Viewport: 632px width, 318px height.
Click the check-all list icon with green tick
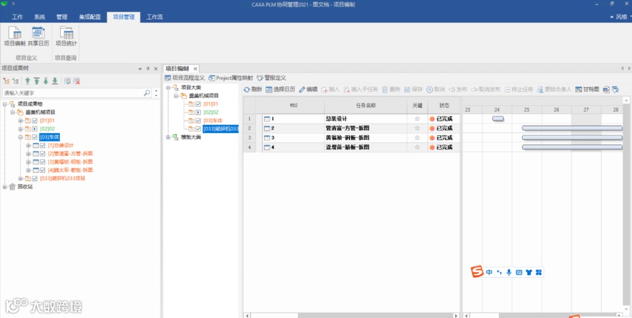67,81
